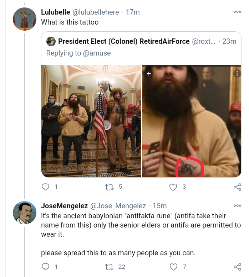Open JoseMengelez's profile avatar

tap(24, 213)
